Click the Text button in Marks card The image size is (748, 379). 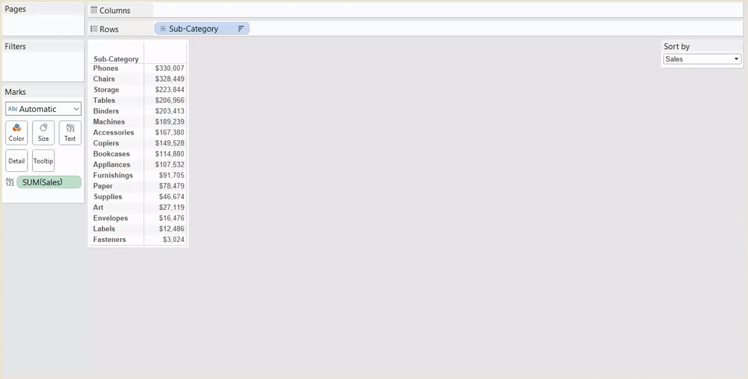pyautogui.click(x=70, y=132)
